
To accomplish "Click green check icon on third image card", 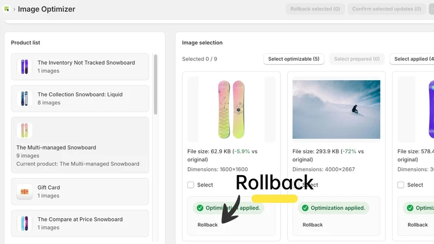I will tap(410, 208).
